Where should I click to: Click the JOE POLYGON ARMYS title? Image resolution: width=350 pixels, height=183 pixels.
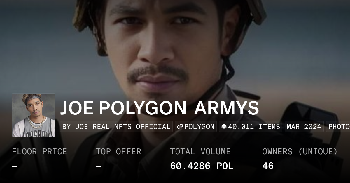coord(160,108)
